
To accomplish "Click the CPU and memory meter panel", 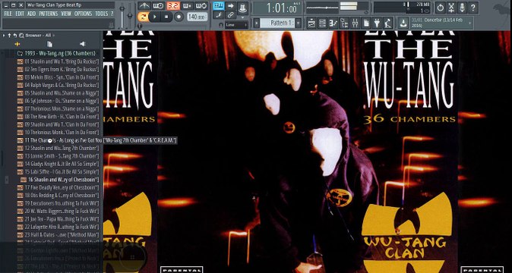I will pos(403,8).
